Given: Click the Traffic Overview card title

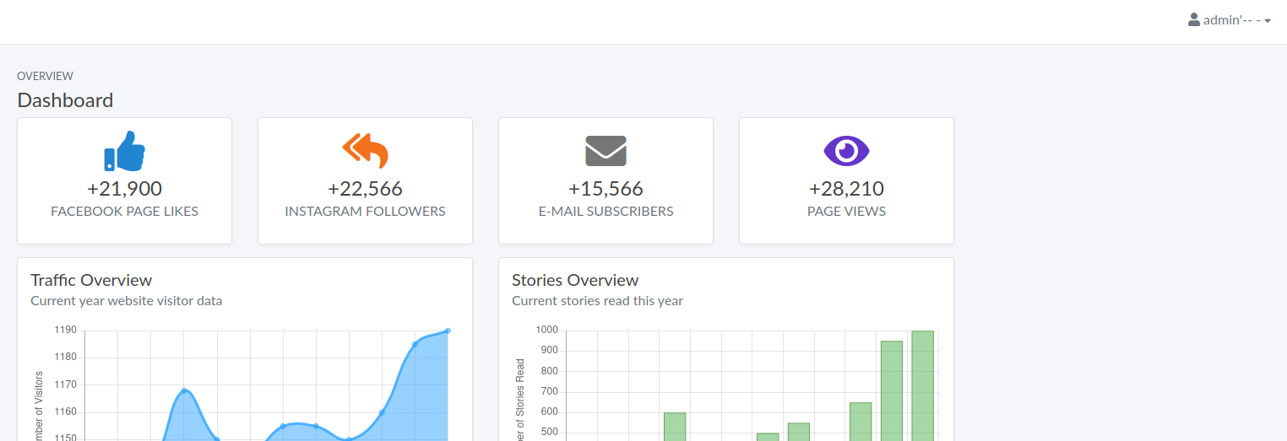Looking at the screenshot, I should point(91,280).
